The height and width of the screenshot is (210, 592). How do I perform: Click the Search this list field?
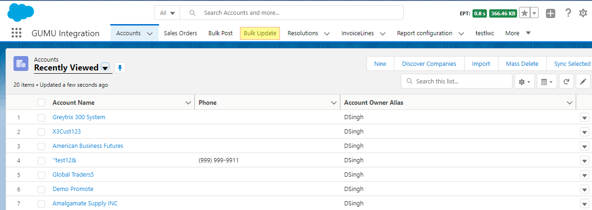click(457, 81)
